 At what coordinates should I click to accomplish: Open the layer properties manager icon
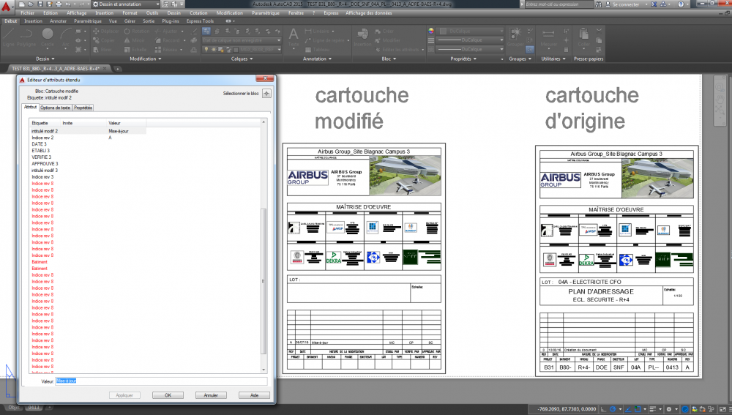(x=206, y=31)
